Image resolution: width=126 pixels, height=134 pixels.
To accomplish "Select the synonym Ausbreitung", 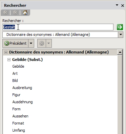I will (22, 88).
